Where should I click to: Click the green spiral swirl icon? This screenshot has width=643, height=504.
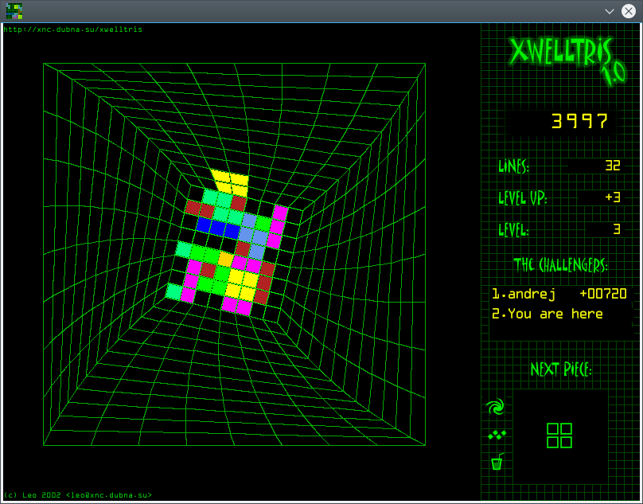[x=496, y=408]
